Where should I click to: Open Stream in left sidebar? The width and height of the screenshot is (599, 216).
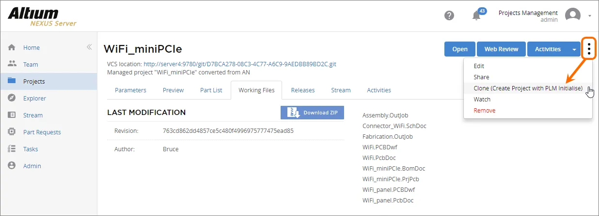pyautogui.click(x=33, y=115)
